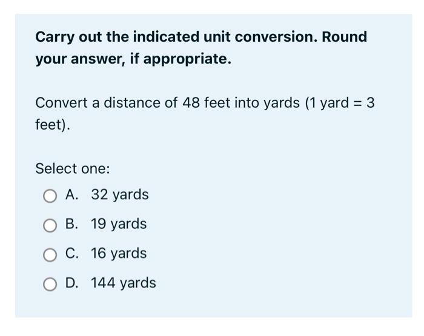Click the '19 yards' answer text

pos(119,224)
